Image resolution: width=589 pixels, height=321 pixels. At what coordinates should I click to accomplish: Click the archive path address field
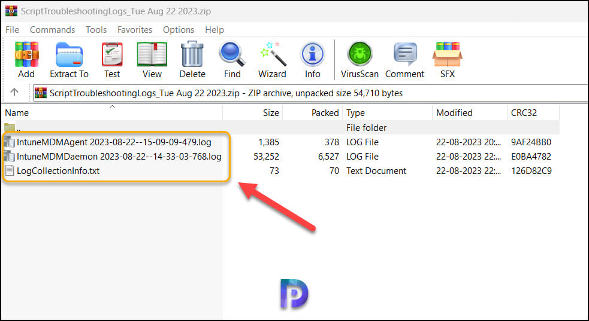310,93
